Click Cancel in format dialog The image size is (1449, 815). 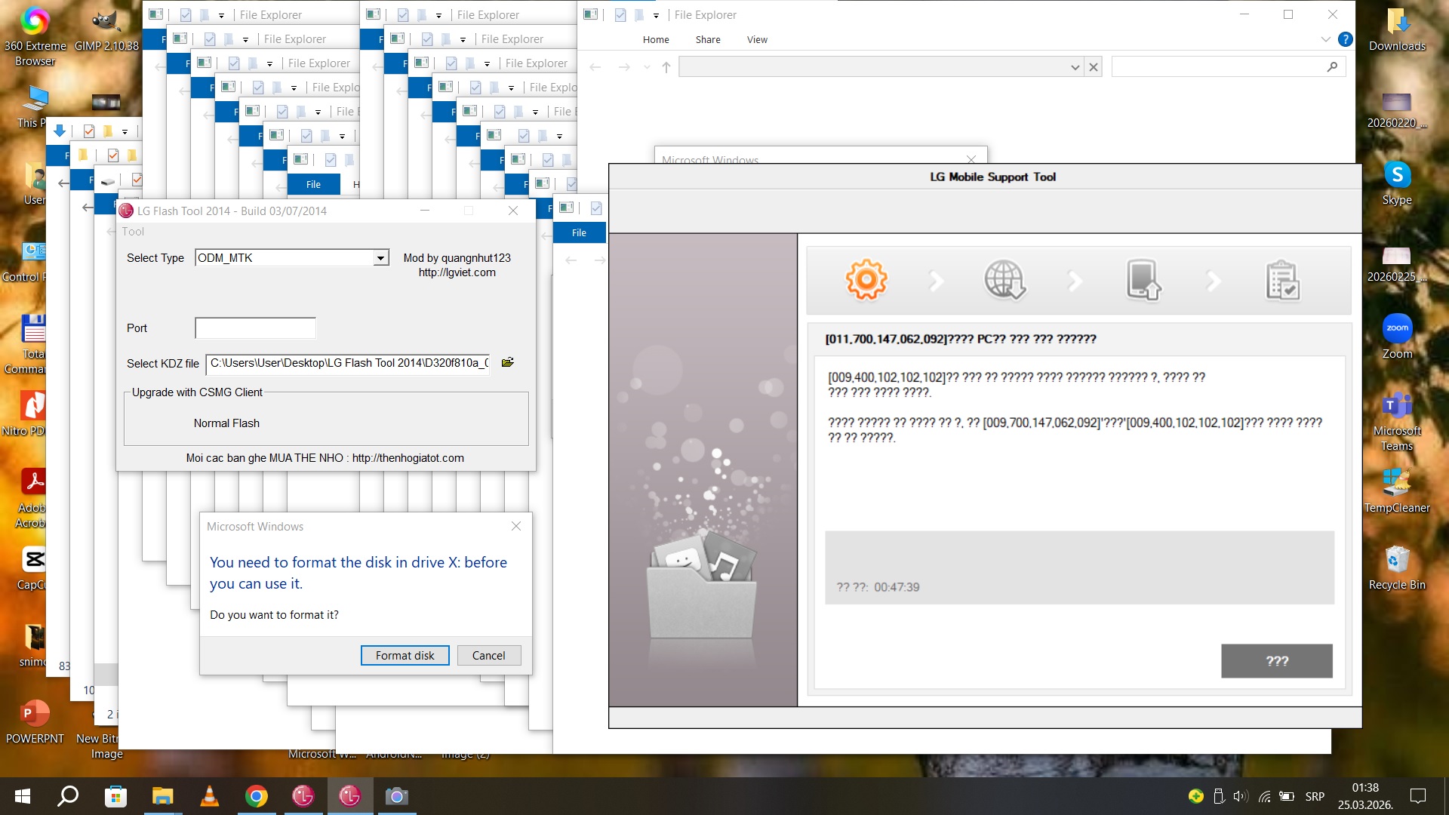click(x=488, y=655)
